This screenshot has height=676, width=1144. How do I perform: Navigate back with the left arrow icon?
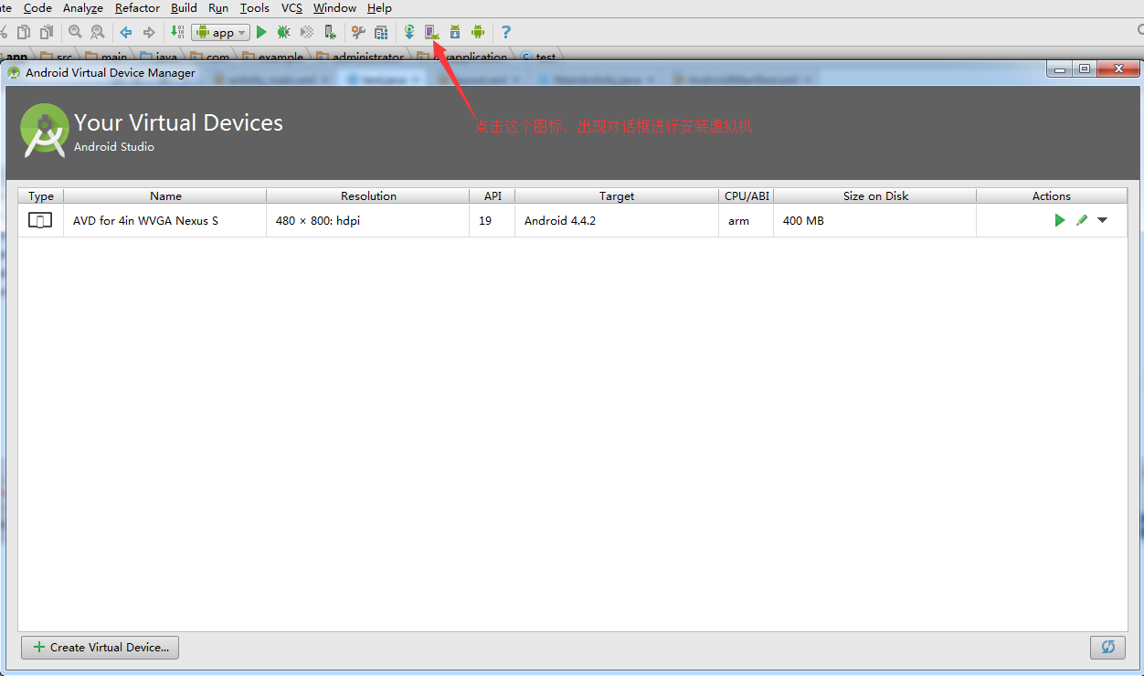click(126, 32)
